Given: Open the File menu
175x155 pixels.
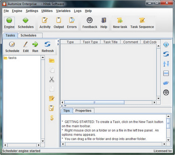Looking at the screenshot, I should coord(6,11).
